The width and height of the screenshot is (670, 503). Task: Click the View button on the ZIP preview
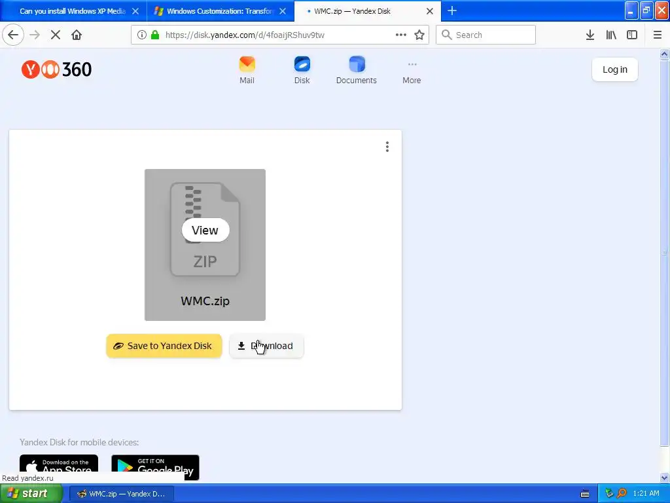(x=205, y=230)
